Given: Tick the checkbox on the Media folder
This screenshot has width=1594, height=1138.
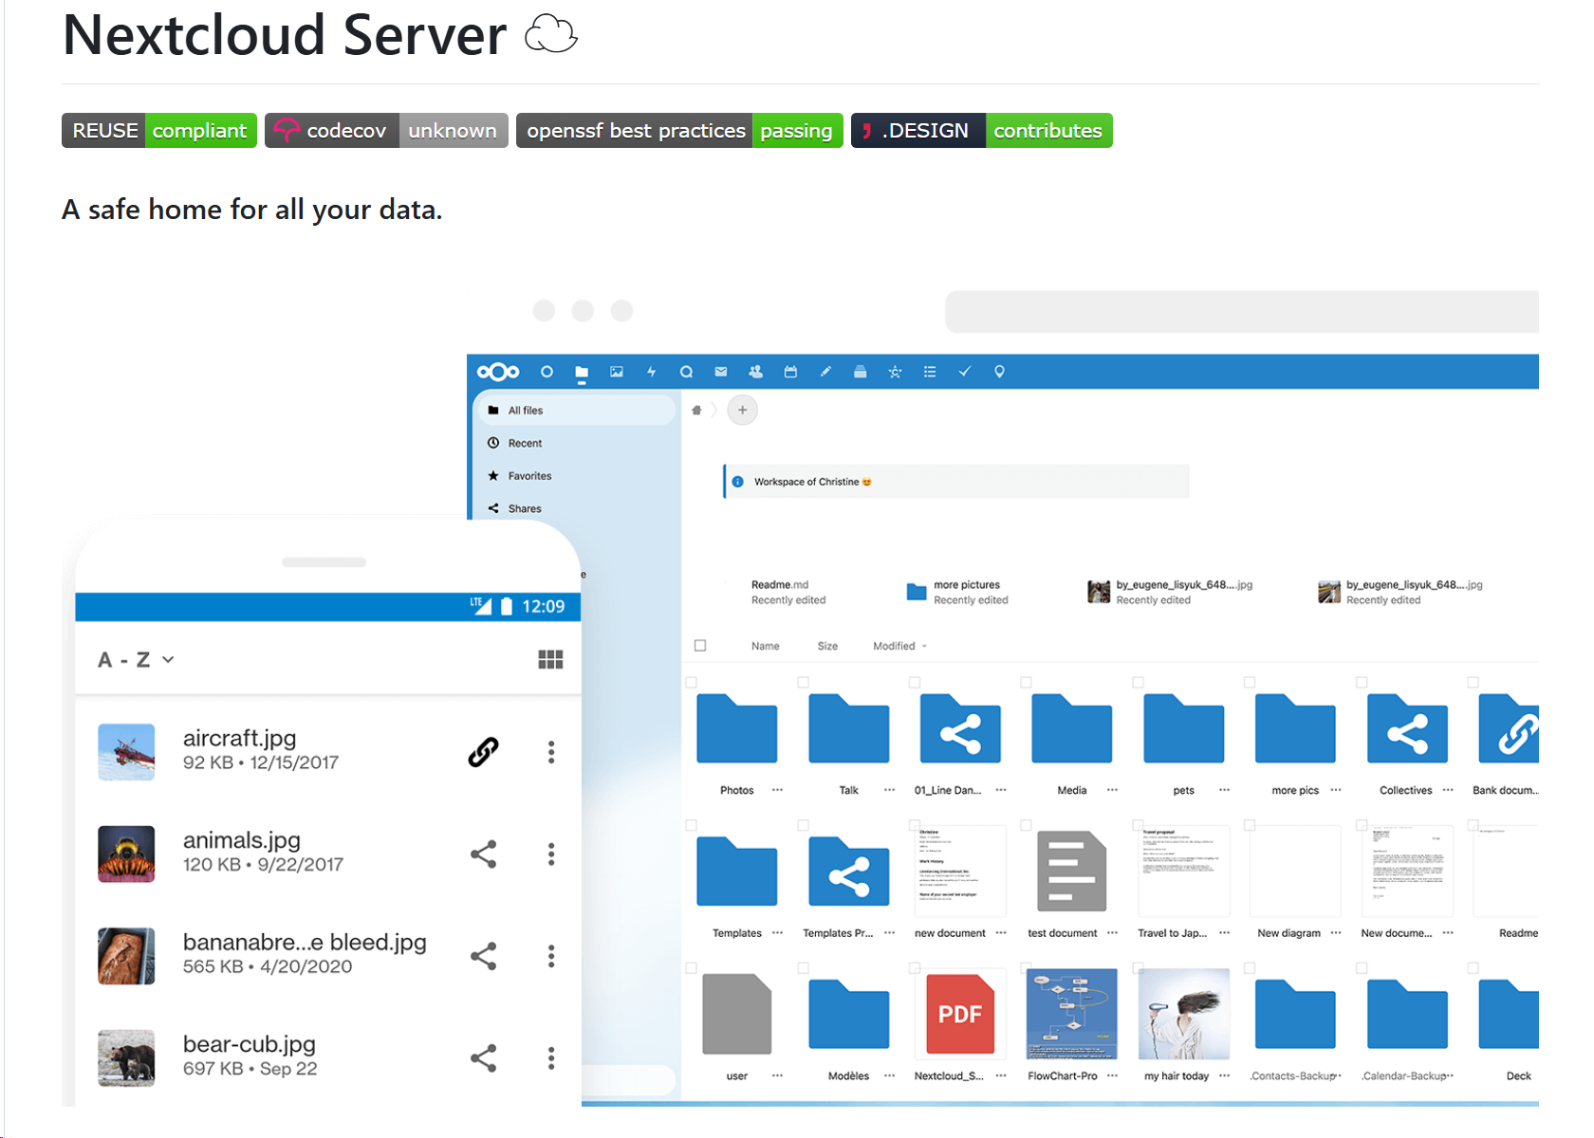Looking at the screenshot, I should click(1026, 682).
